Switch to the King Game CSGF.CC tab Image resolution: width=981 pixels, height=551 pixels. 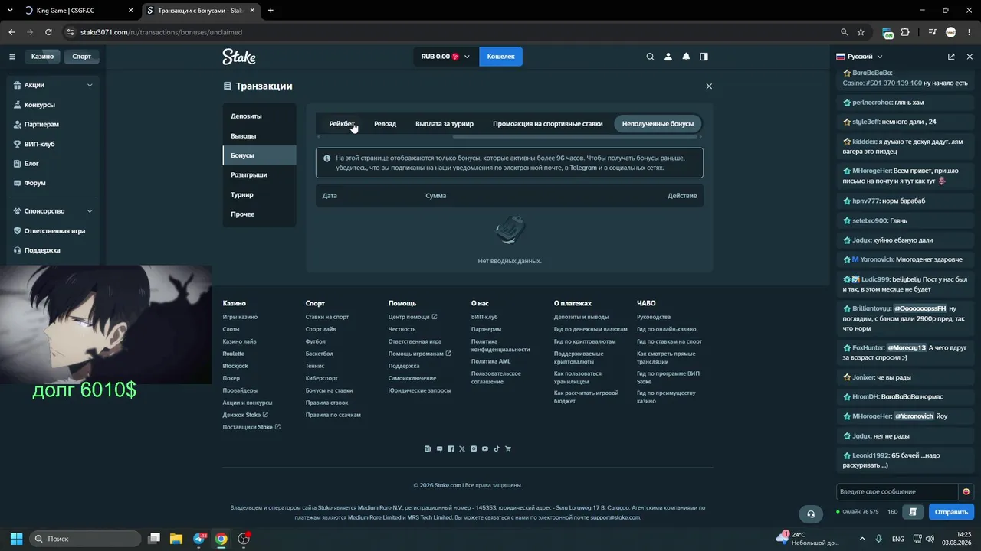tap(80, 11)
